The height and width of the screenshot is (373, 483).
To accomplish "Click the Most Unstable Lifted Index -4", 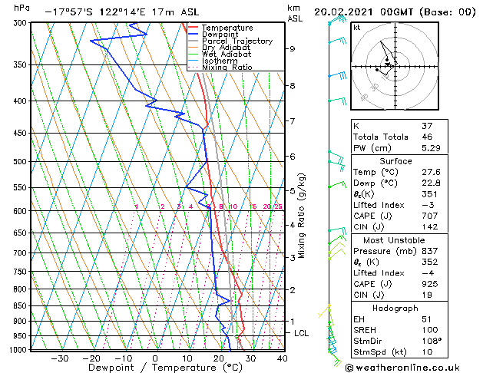I will click(427, 273).
